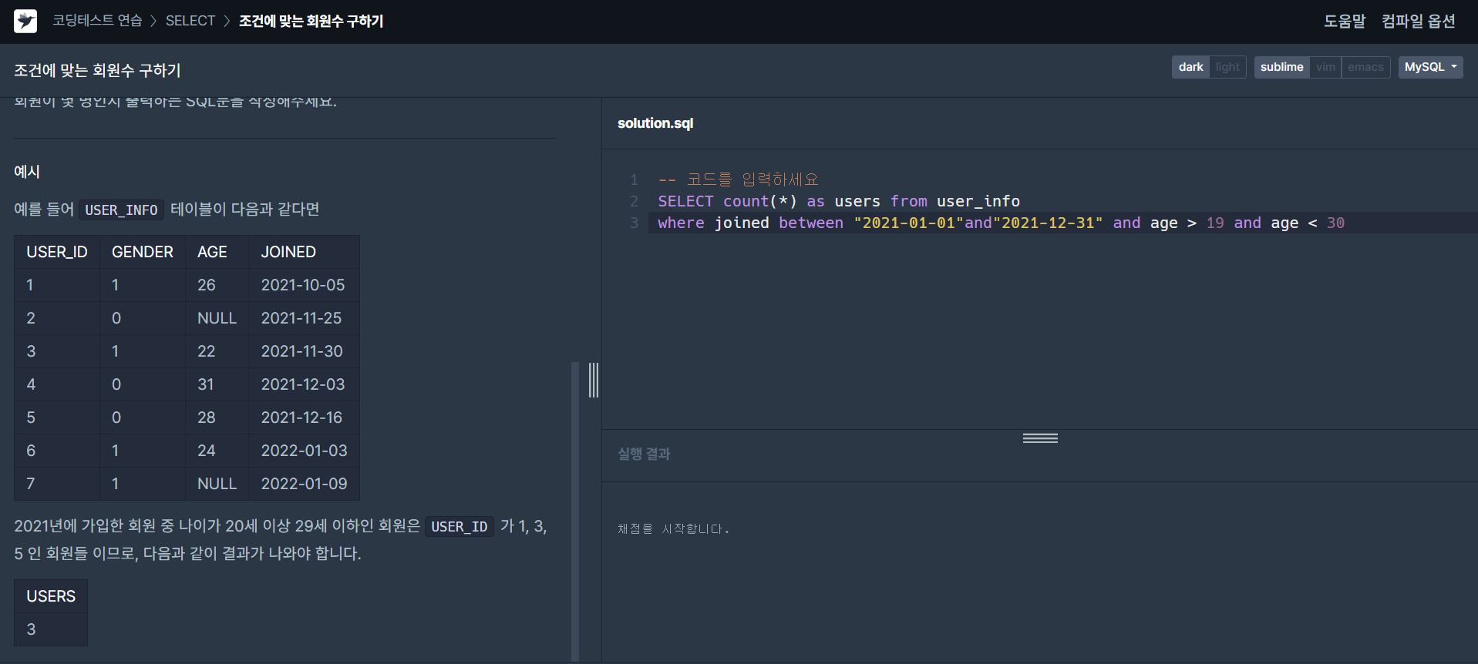Select the solution.sql file tab
This screenshot has width=1478, height=664.
(x=655, y=123)
